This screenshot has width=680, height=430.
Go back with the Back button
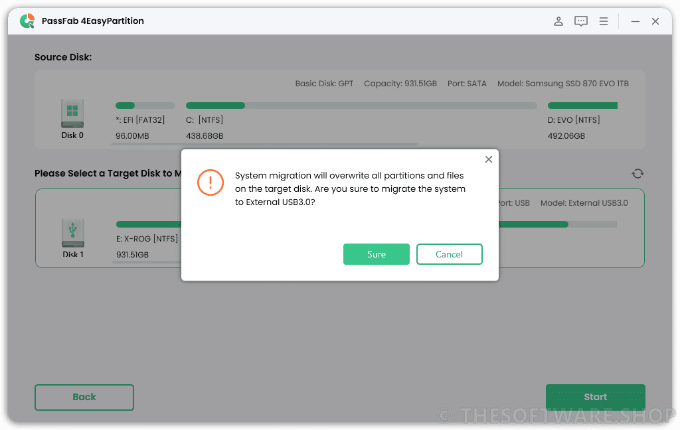point(84,397)
